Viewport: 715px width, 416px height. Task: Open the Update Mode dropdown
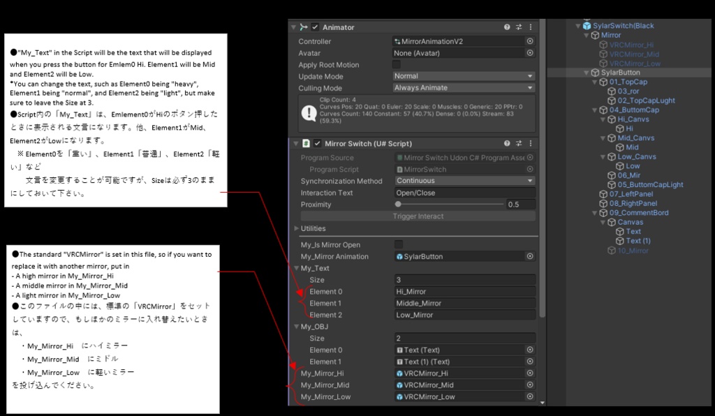(464, 76)
